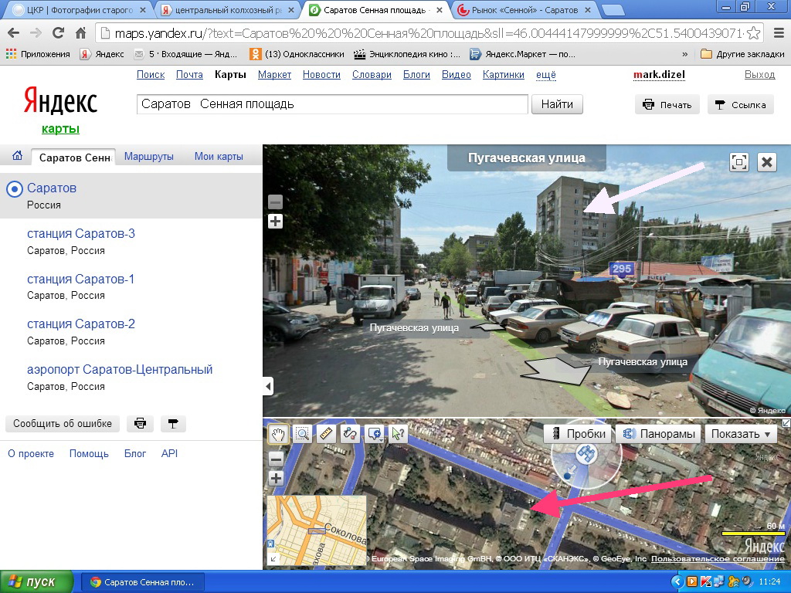Select the Саратов Сенн results tab
The width and height of the screenshot is (791, 593).
click(x=73, y=158)
